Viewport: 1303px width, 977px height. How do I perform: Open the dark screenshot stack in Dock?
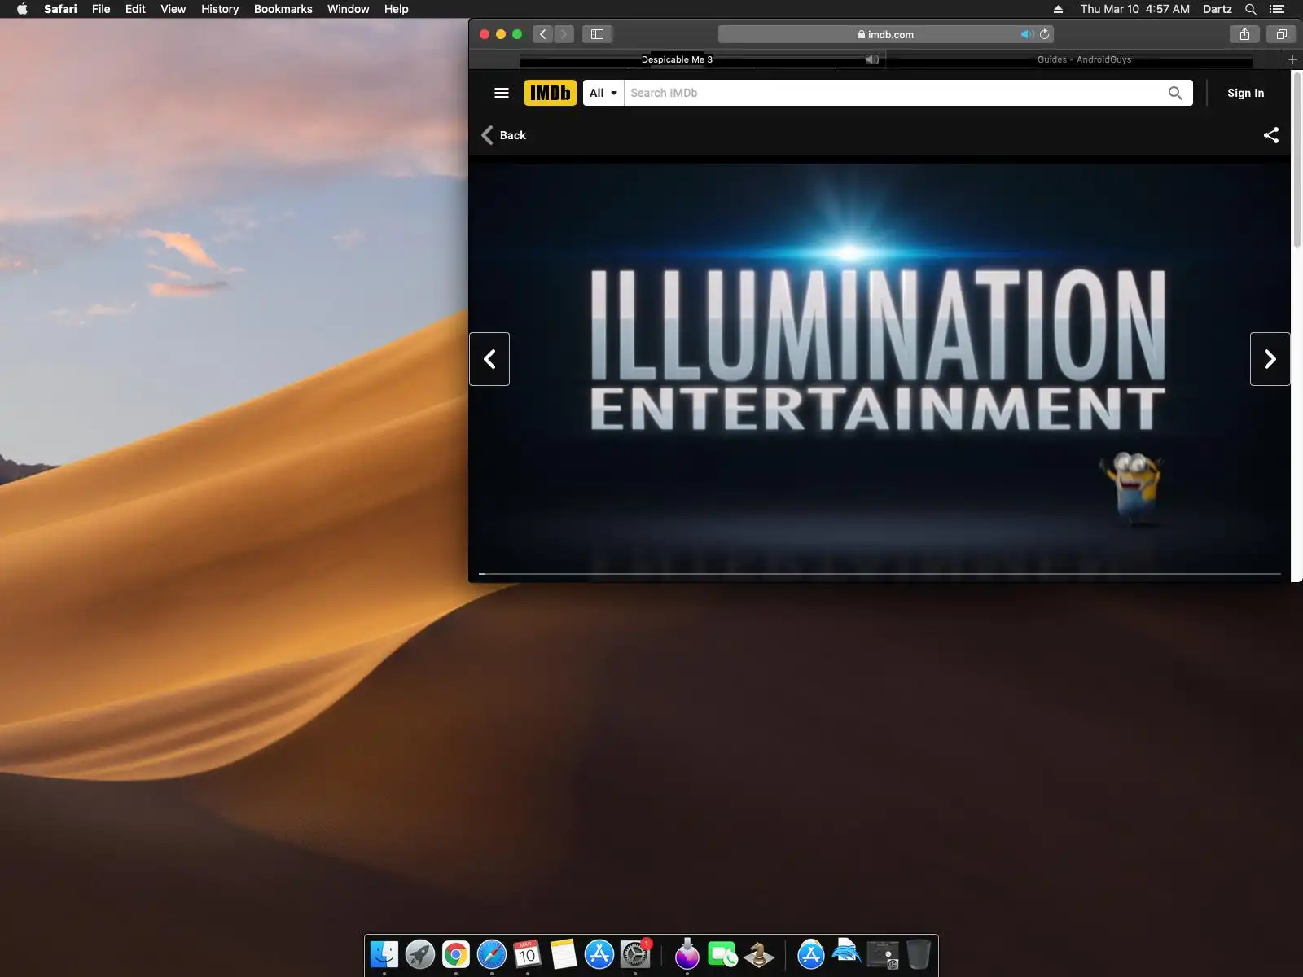883,954
